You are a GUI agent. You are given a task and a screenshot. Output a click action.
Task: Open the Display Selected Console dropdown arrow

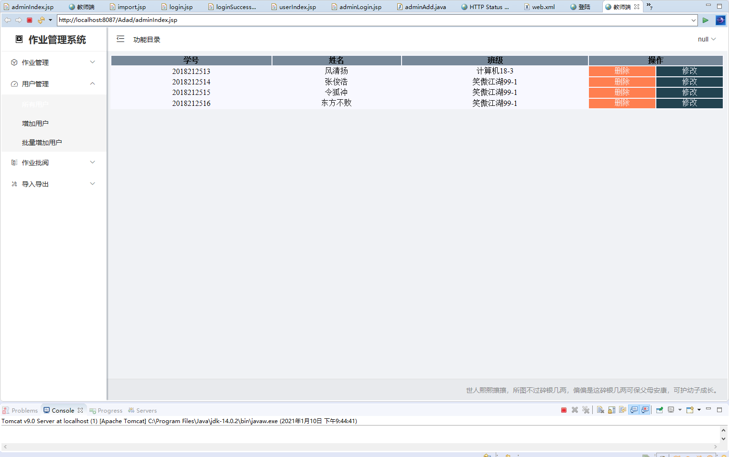[680, 410]
